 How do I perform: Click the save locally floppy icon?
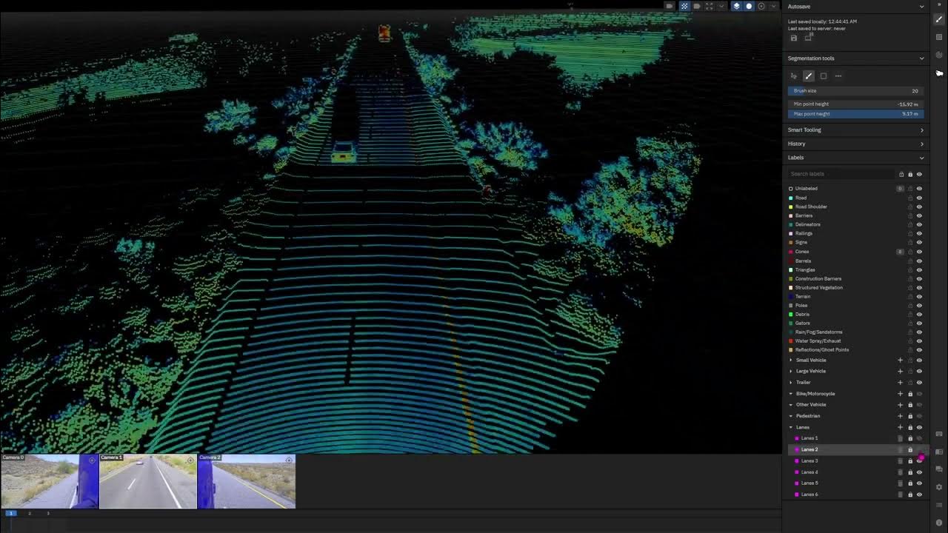coord(794,38)
